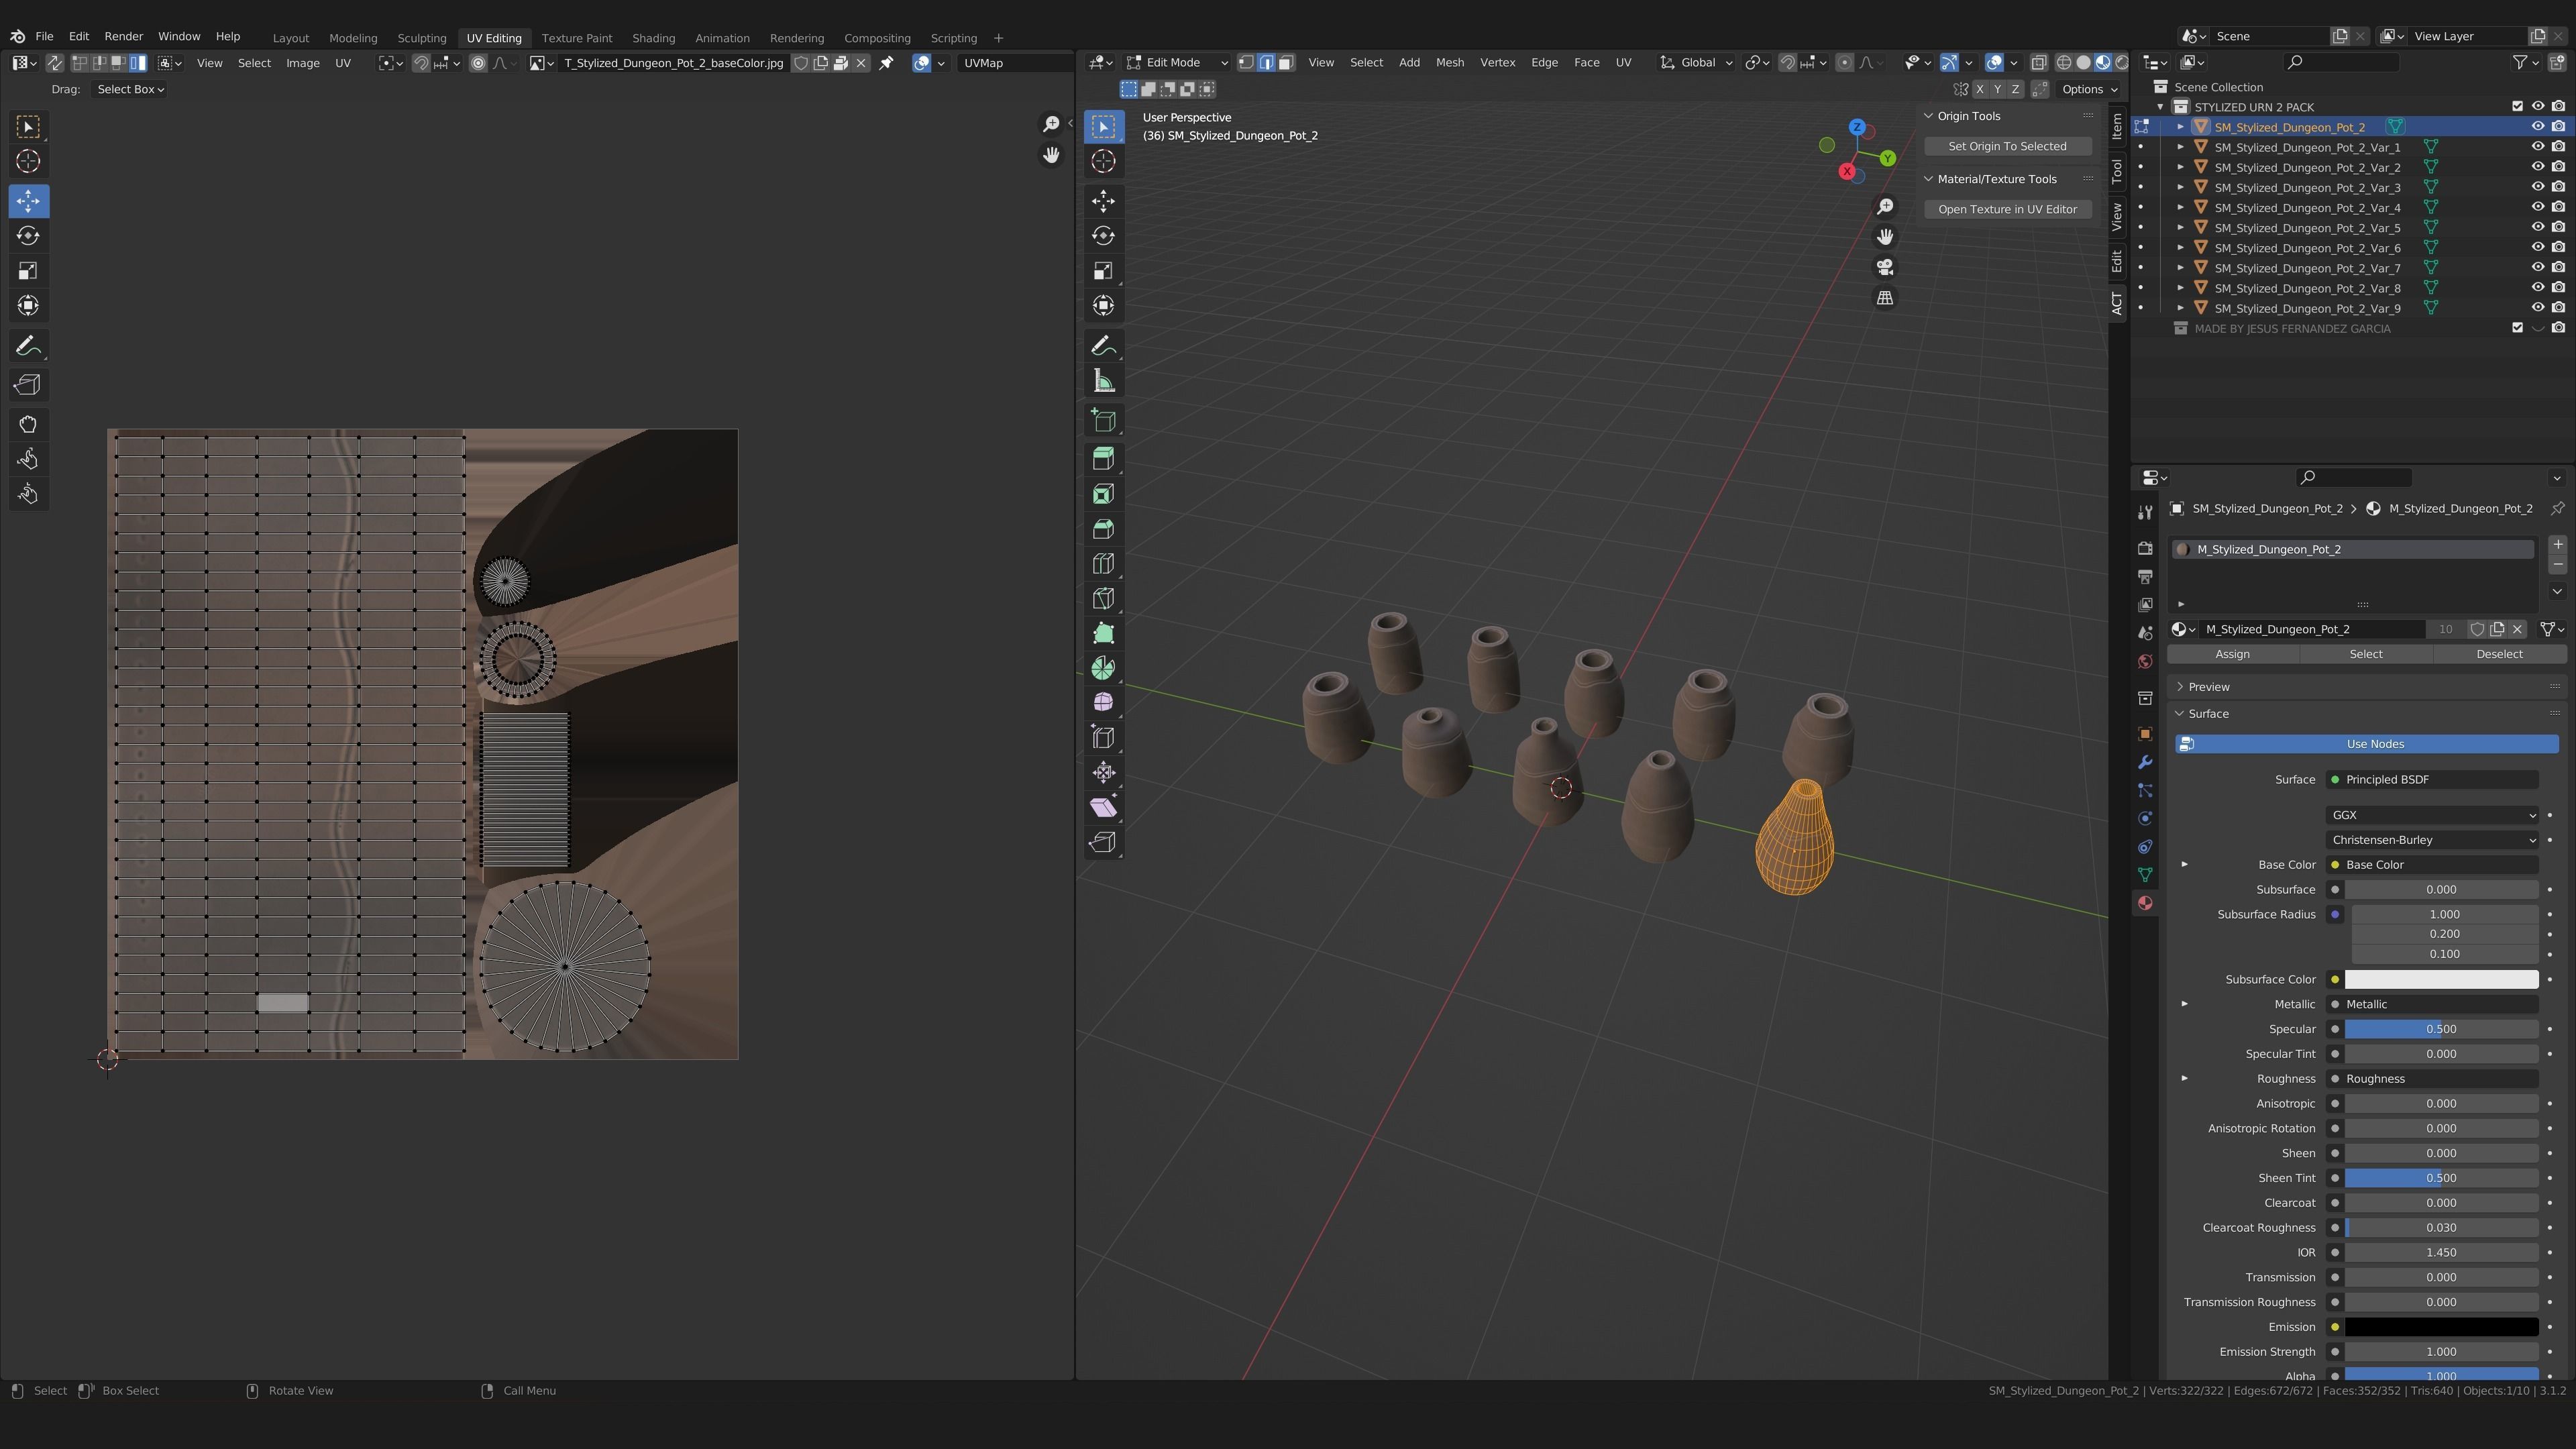Image resolution: width=2576 pixels, height=1449 pixels.
Task: Switch to orthographic grid view in viewport
Action: point(1885,298)
